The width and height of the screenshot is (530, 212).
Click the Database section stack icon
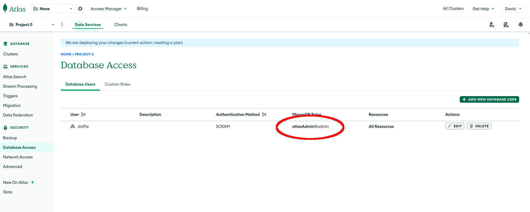click(5, 44)
